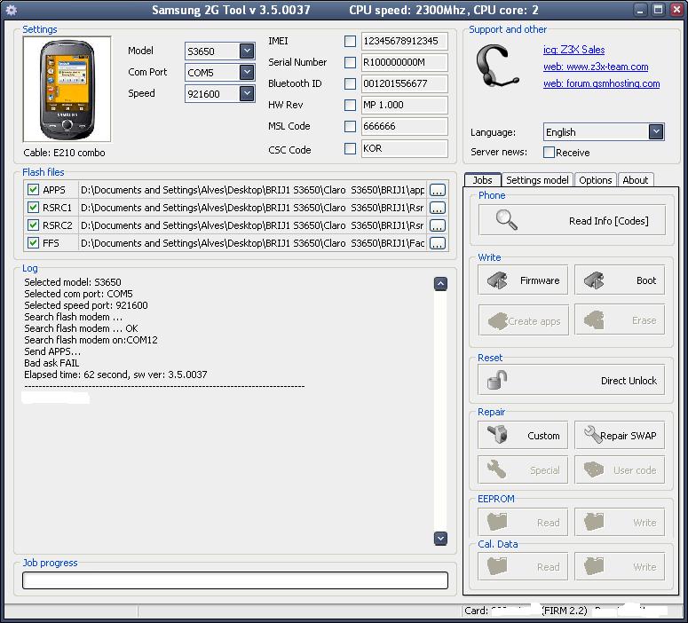Enable the Bluetooth ID checkbox
Viewport: 688px width, 623px height.
tap(350, 83)
